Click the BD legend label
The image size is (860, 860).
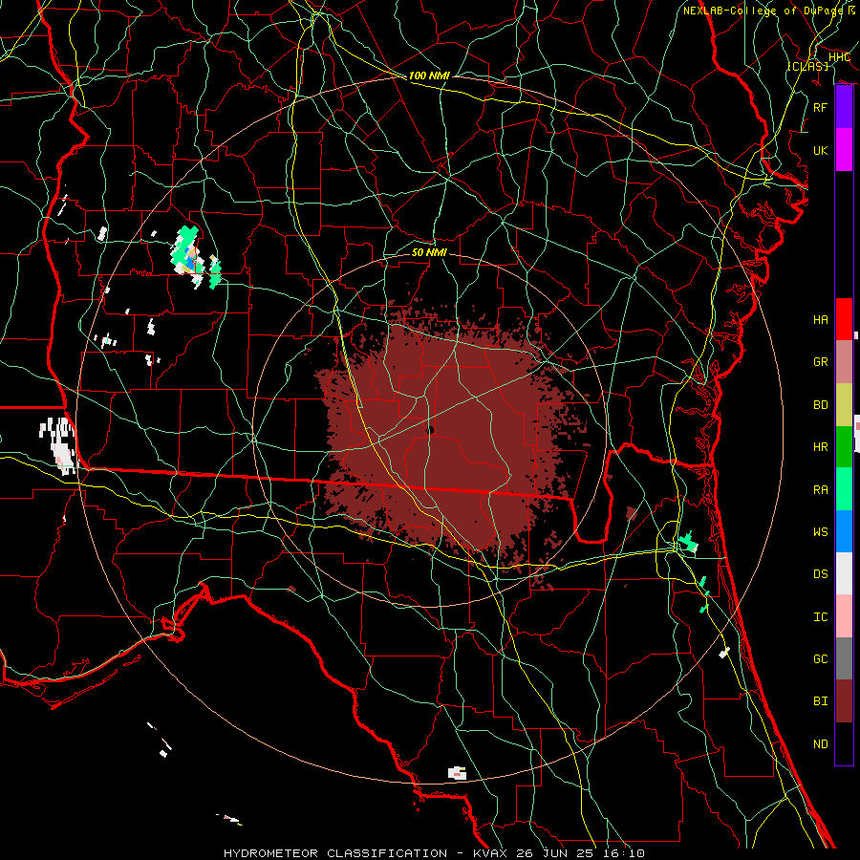820,405
